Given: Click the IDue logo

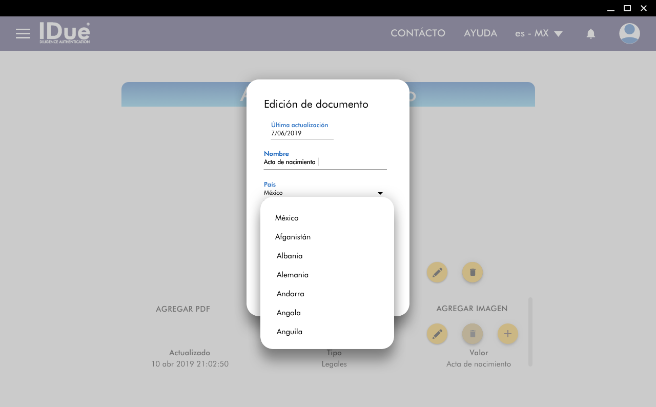Looking at the screenshot, I should pos(65,33).
